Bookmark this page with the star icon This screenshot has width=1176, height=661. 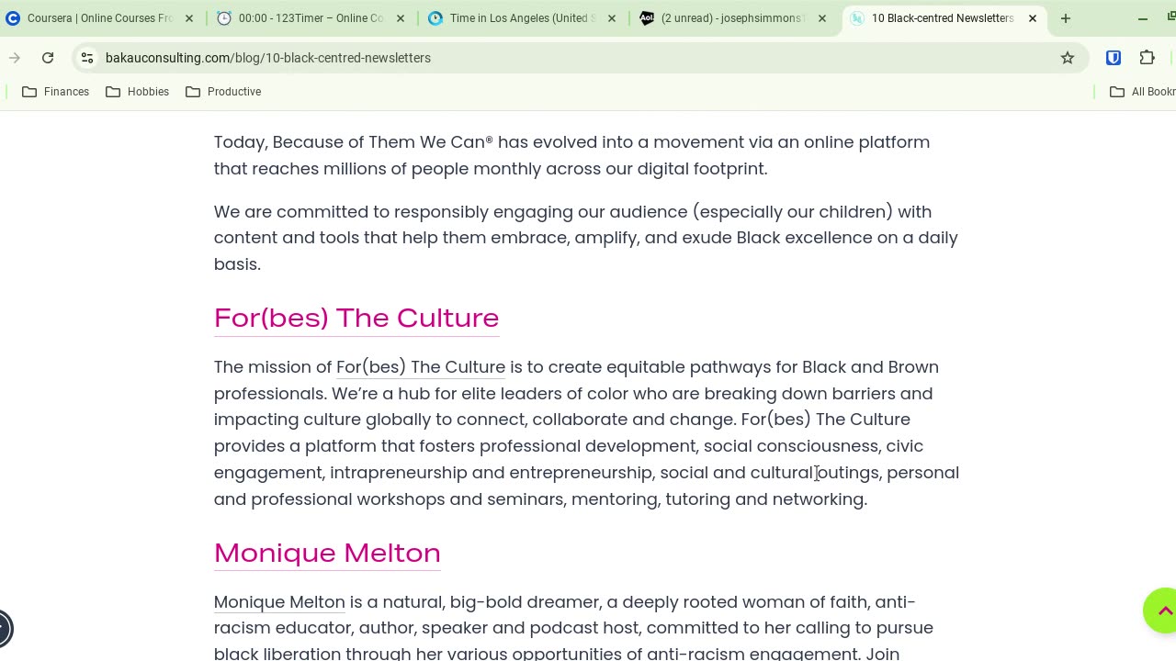point(1068,58)
